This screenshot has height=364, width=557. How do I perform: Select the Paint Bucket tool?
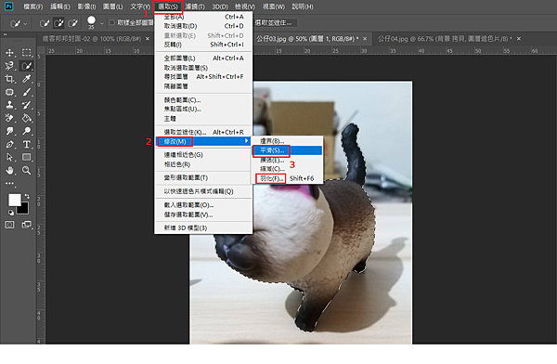point(27,118)
